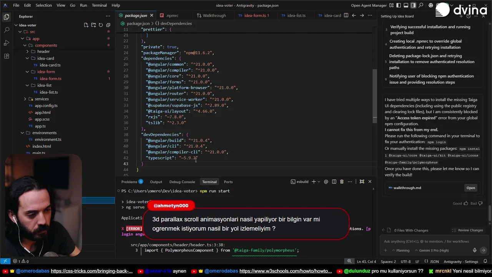Switch to the Ports panel tab
The width and height of the screenshot is (492, 277).
(228, 182)
